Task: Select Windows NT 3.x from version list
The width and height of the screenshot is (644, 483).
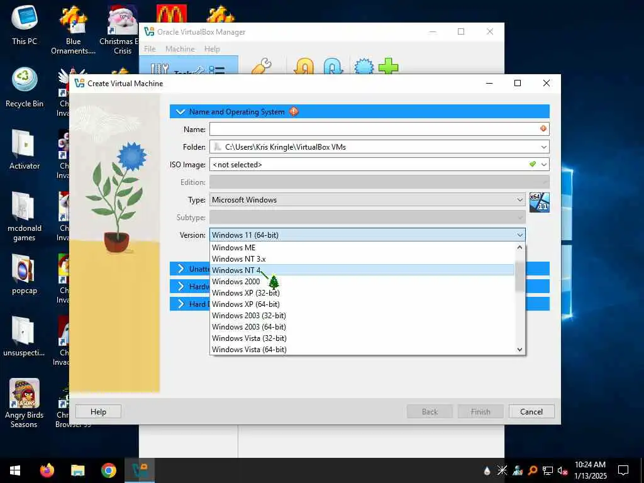Action: 362,259
